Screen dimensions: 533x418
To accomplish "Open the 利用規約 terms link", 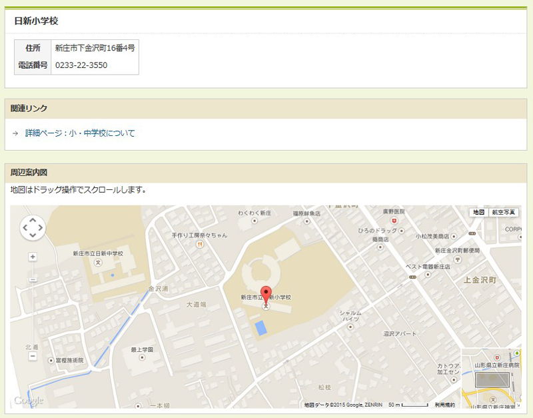I will (x=445, y=405).
